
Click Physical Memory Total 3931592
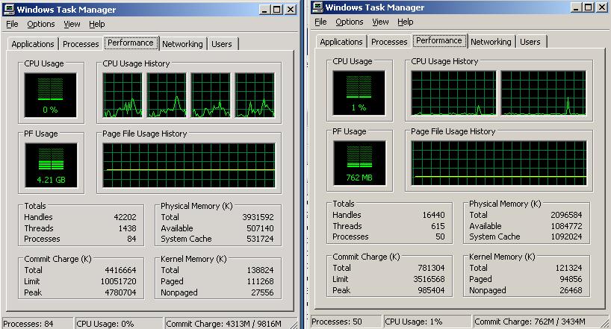coord(258,217)
